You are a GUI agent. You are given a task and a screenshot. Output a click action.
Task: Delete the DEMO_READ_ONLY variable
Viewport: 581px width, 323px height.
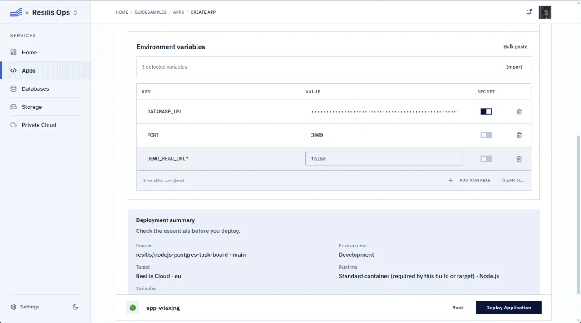pyautogui.click(x=519, y=159)
